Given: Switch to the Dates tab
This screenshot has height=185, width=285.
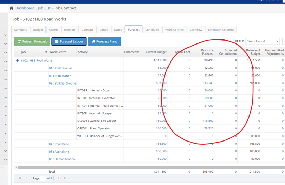Looking at the screenshot, I should coord(118,30).
